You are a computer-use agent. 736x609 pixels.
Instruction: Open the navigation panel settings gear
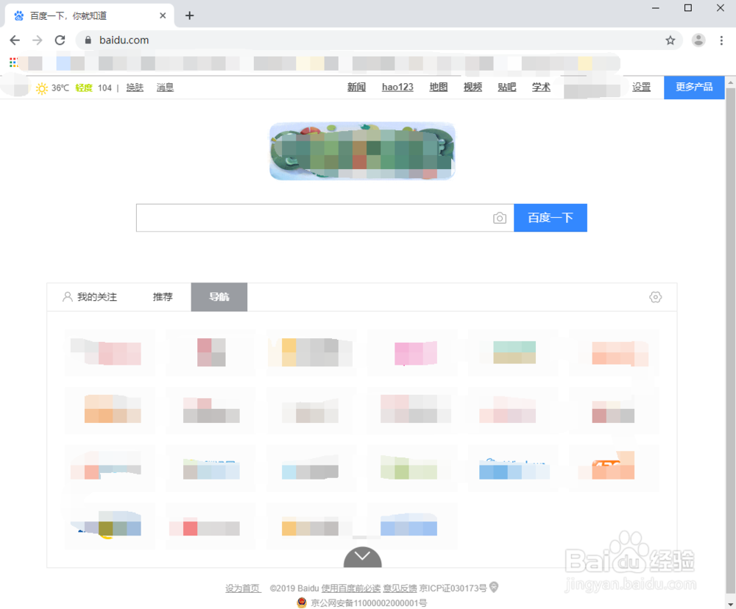pyautogui.click(x=655, y=297)
